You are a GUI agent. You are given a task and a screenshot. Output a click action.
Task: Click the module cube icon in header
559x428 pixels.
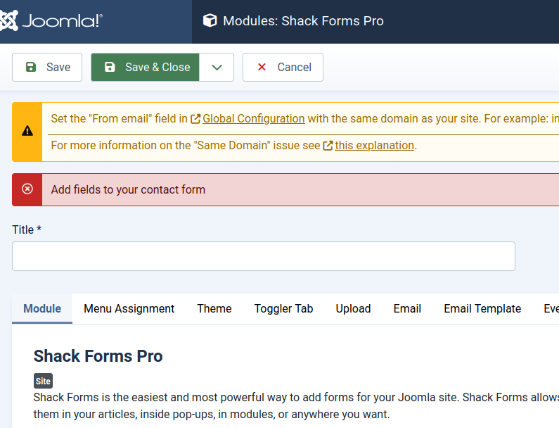[x=210, y=20]
